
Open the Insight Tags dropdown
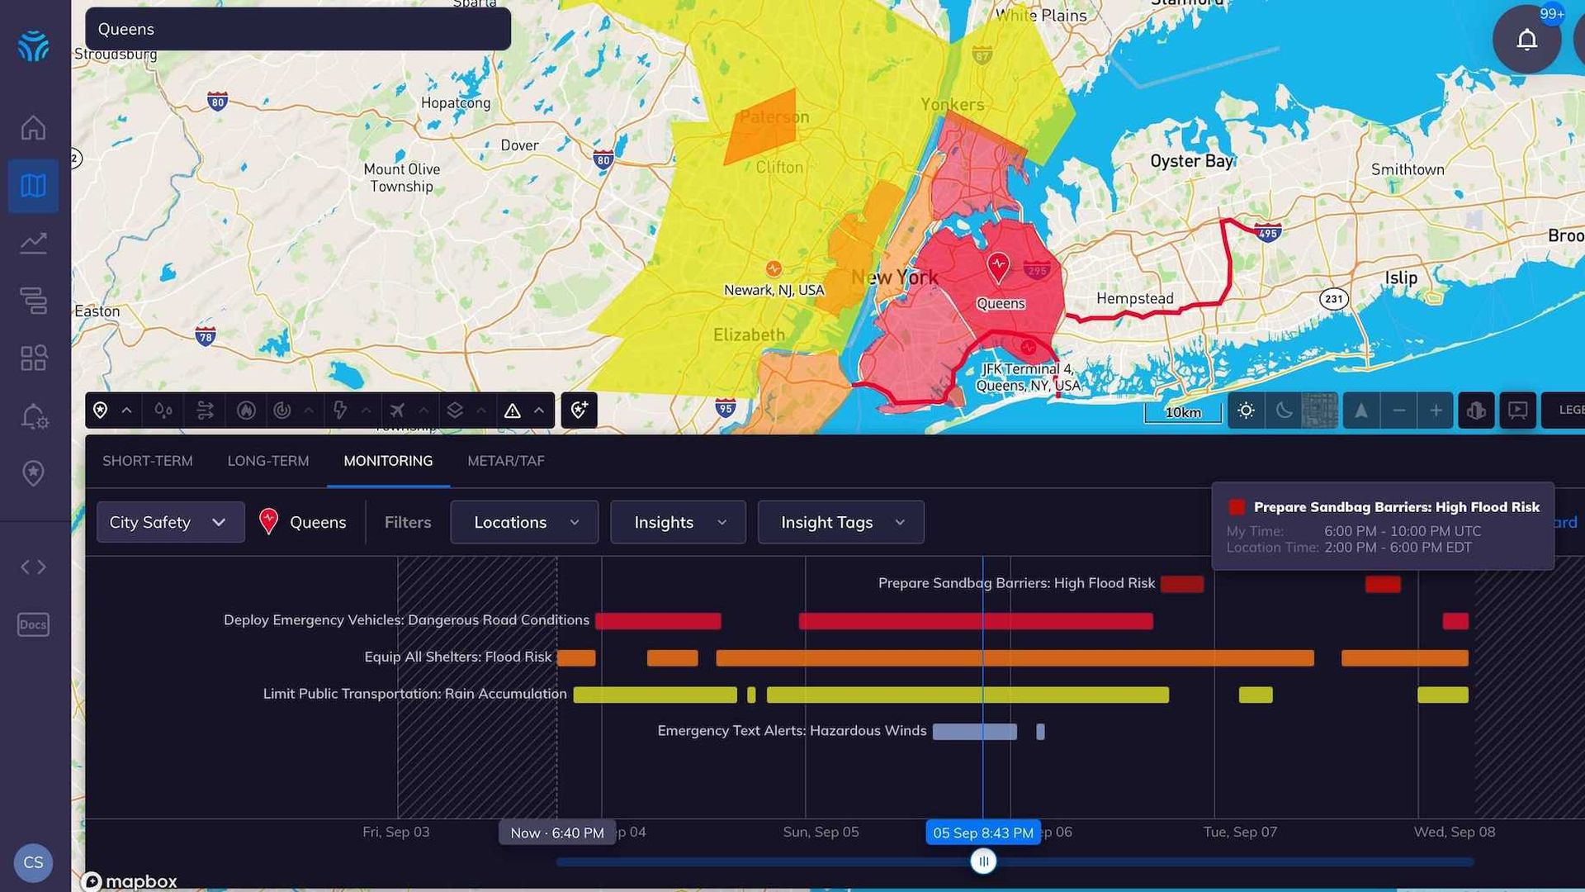(x=840, y=522)
